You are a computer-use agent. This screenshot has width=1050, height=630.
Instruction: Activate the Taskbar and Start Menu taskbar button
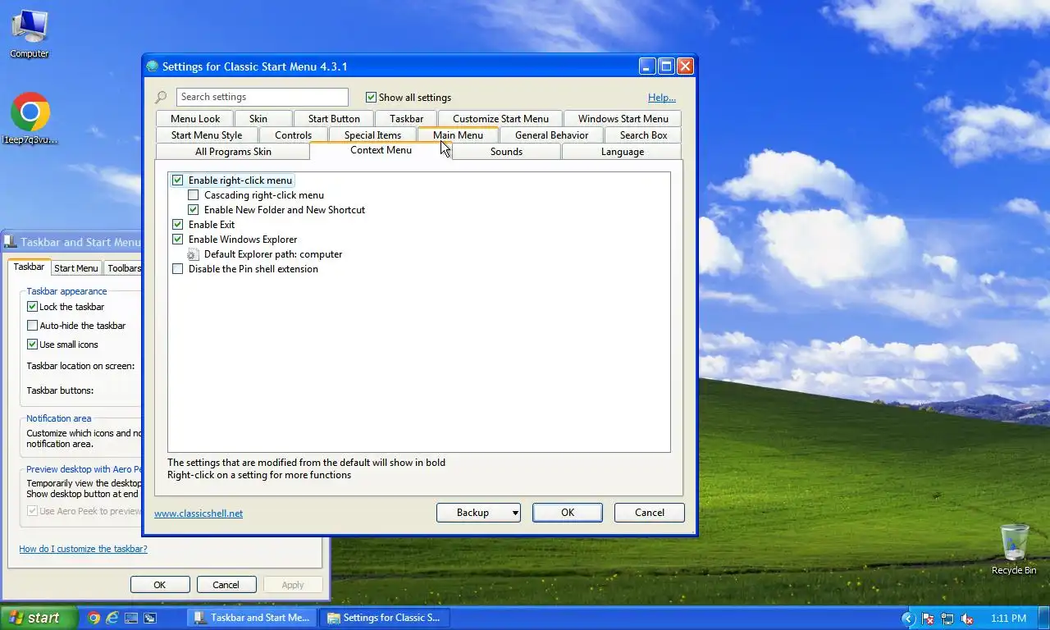click(x=253, y=618)
